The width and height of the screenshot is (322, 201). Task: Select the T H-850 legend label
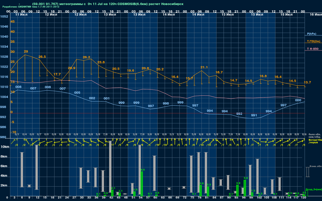click(x=312, y=49)
